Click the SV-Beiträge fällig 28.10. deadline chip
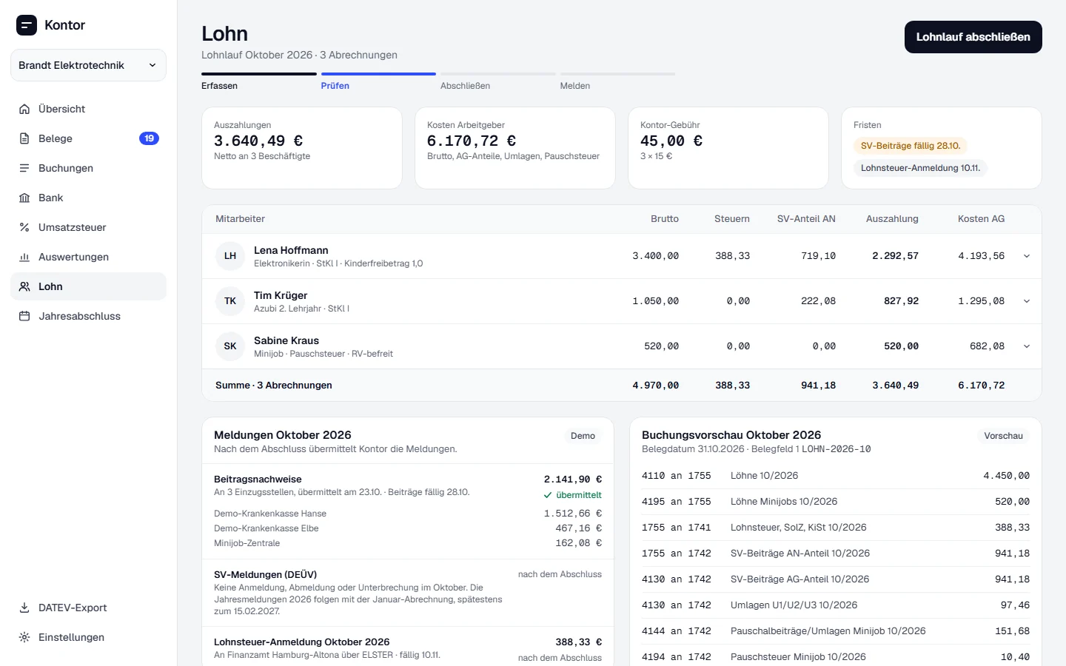1066x666 pixels. point(911,146)
